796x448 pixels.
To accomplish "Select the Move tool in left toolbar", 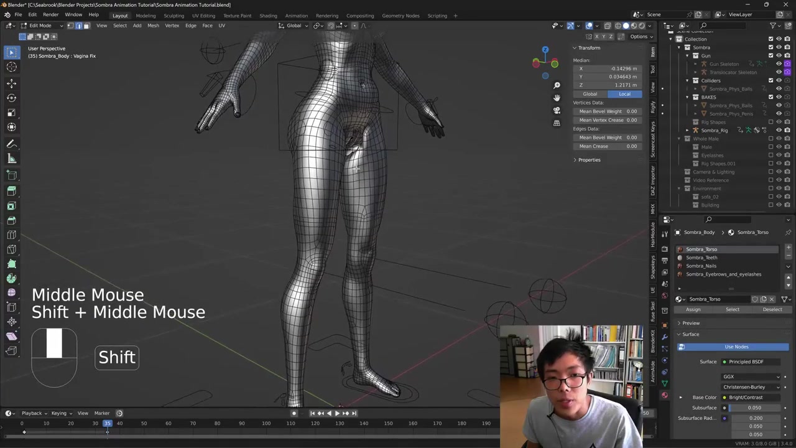I will point(11,83).
